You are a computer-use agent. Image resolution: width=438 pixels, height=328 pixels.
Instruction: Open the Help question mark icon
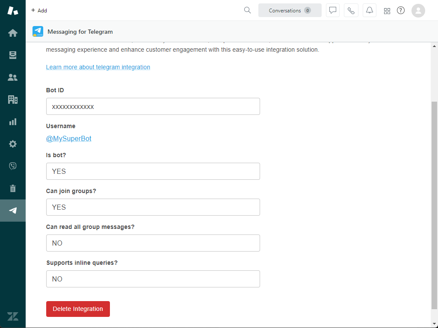coord(401,11)
